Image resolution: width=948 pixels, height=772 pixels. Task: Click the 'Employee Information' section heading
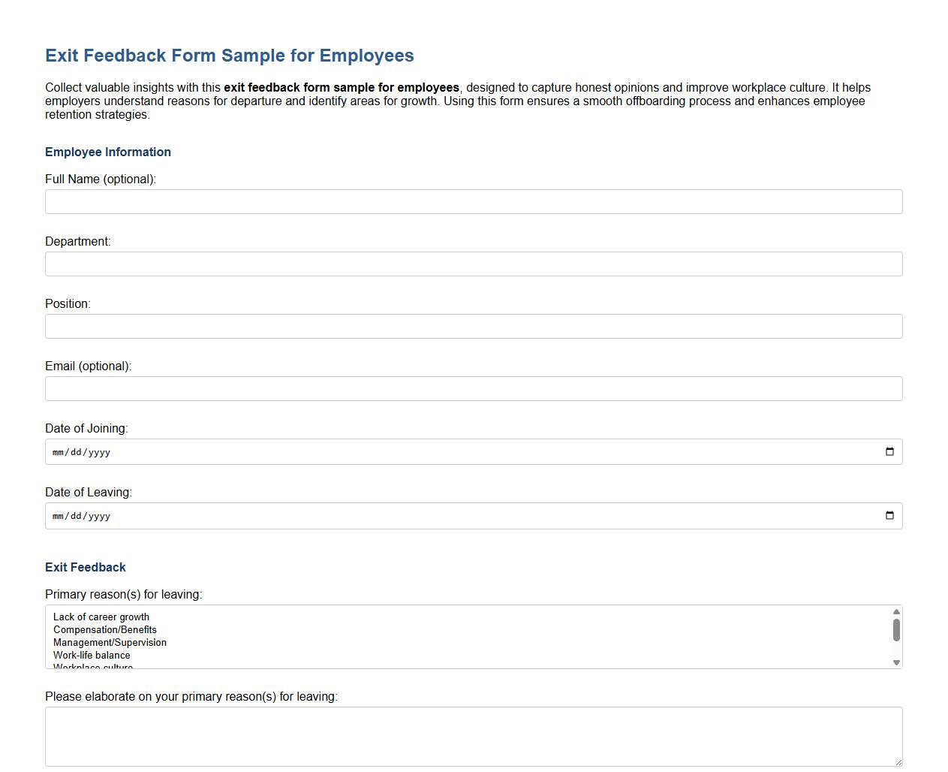coord(107,152)
